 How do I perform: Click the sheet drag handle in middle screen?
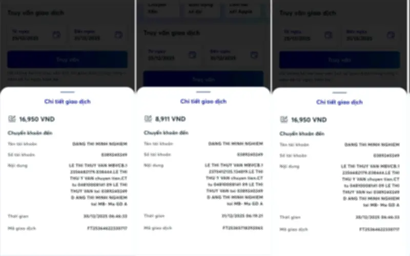tap(203, 92)
